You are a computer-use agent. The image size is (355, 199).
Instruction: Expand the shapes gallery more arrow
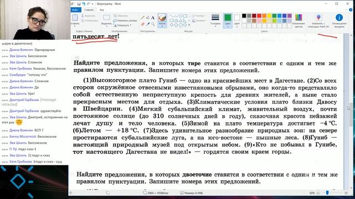coord(189,25)
